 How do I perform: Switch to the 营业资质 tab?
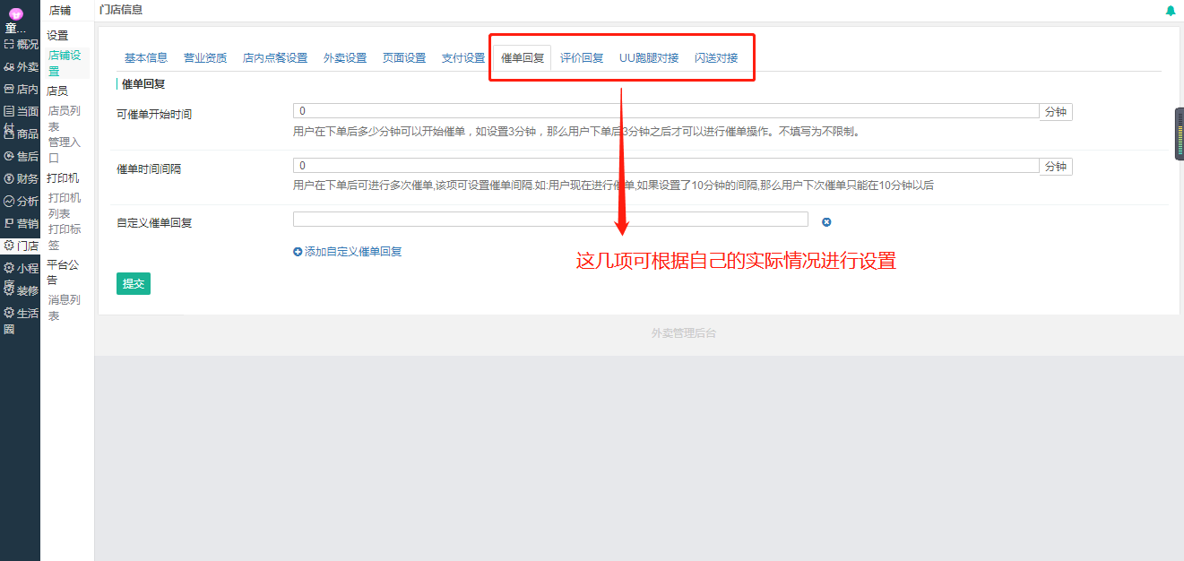coord(205,58)
